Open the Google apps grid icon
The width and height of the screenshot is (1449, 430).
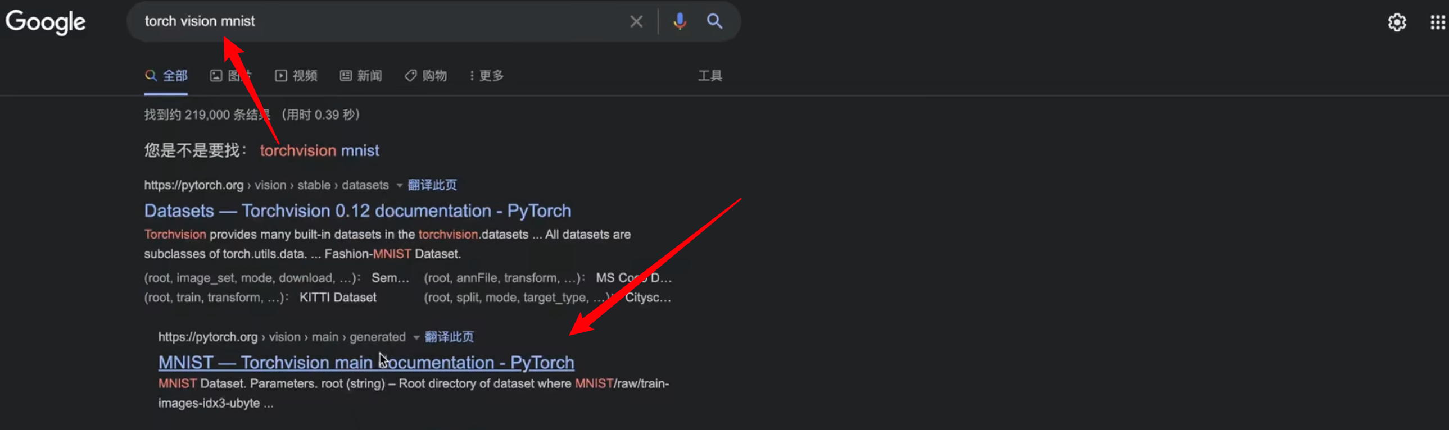pos(1438,22)
